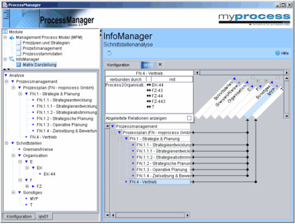The width and height of the screenshot is (295, 224).
Task: Click the icon beside Prozeßmanagement
Action: click(19, 49)
